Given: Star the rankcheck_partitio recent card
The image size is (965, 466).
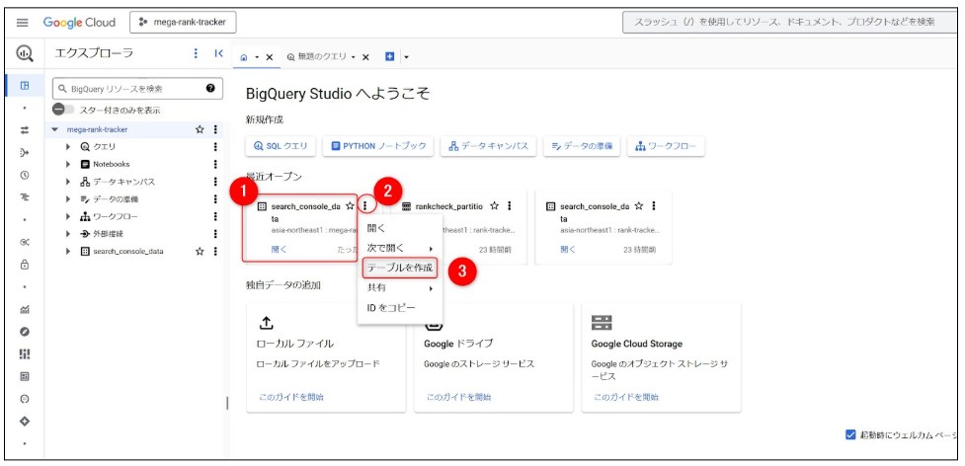Looking at the screenshot, I should (494, 206).
